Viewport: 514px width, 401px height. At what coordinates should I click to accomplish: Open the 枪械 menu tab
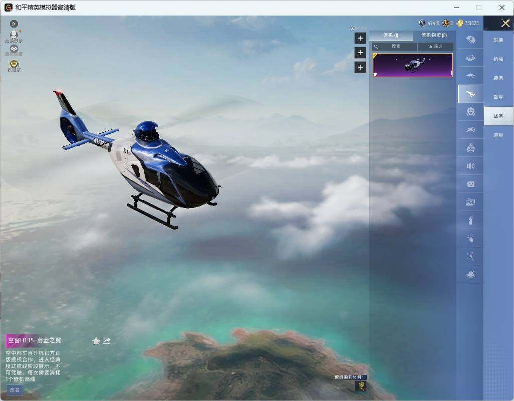point(498,59)
